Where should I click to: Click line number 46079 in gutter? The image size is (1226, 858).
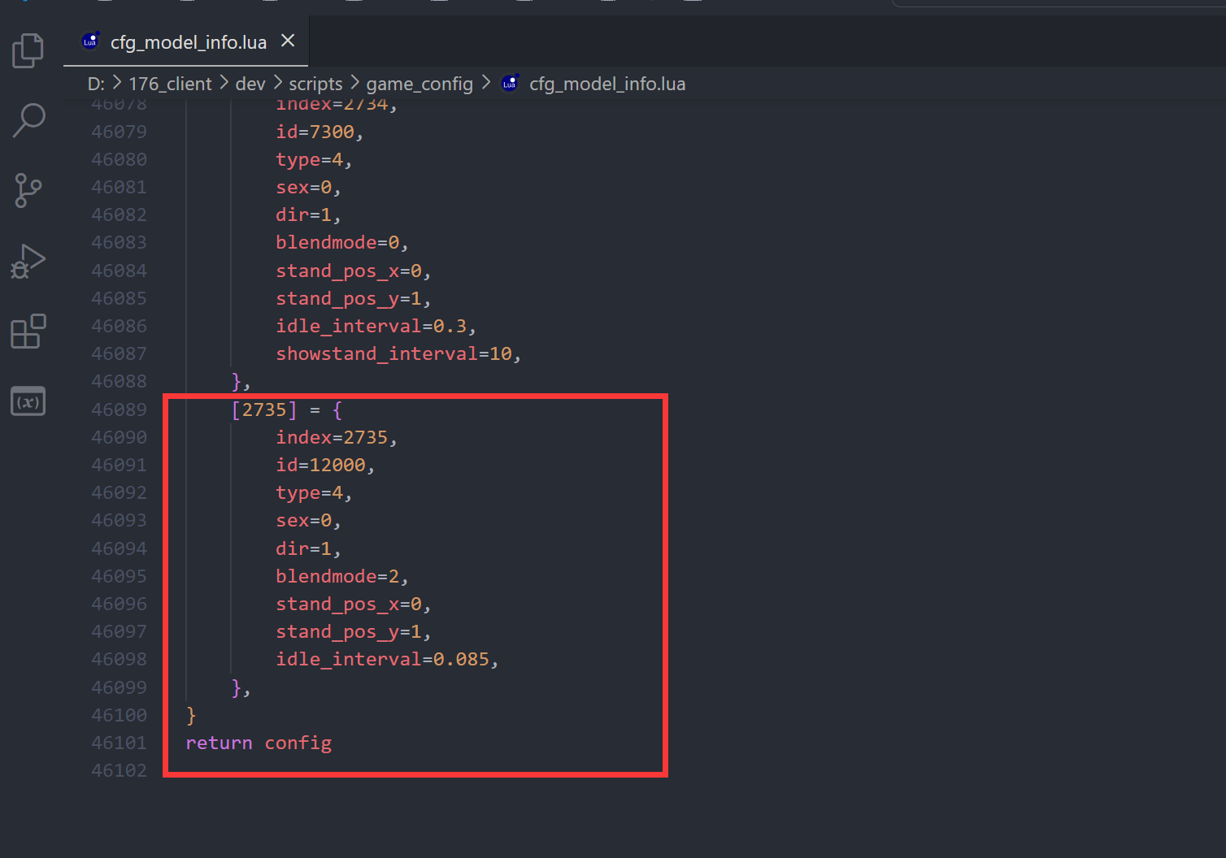[120, 132]
